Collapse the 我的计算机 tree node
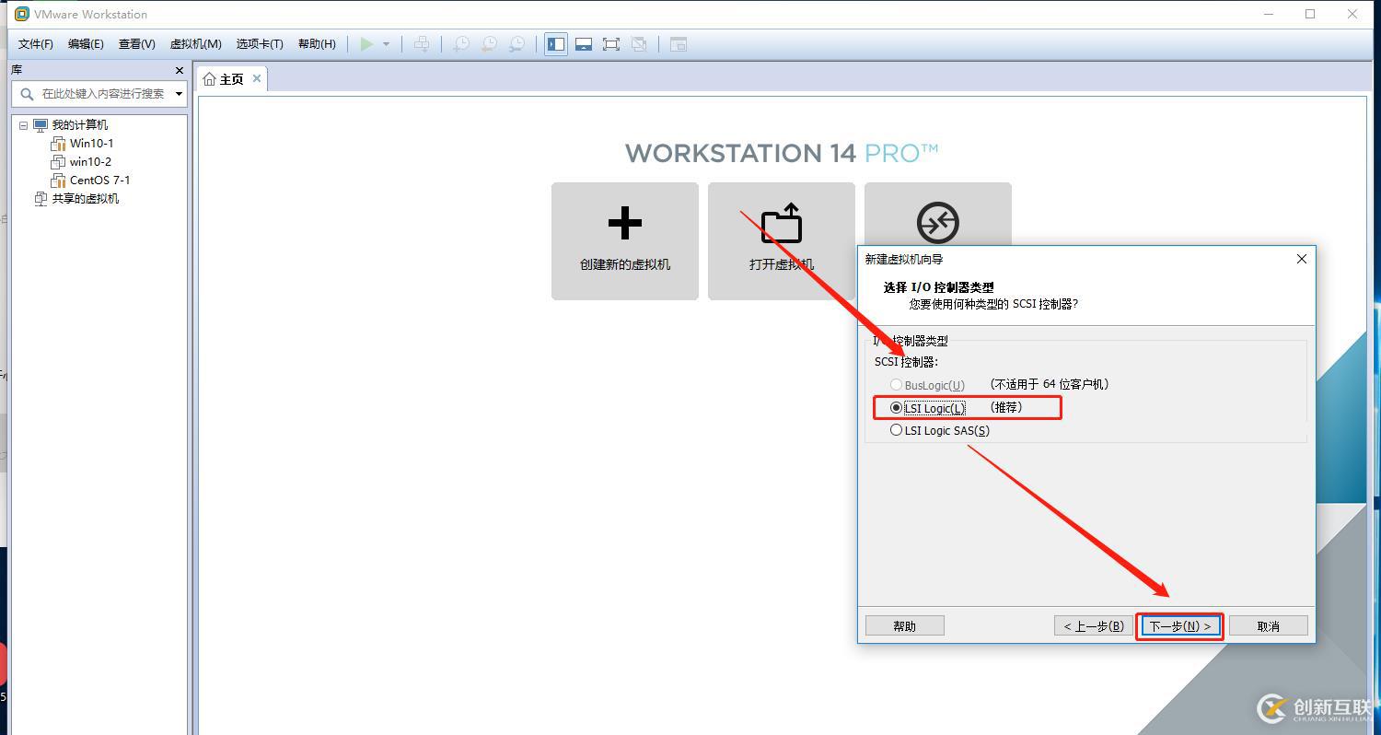1381x735 pixels. (24, 125)
